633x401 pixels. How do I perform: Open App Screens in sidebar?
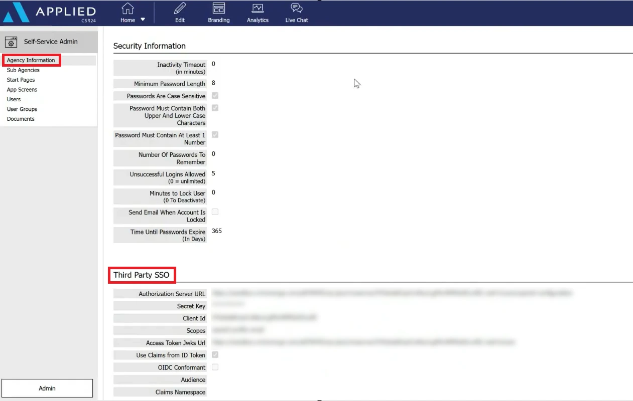tap(22, 90)
